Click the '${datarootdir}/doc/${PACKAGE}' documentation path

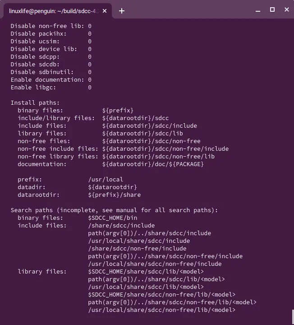(x=153, y=164)
